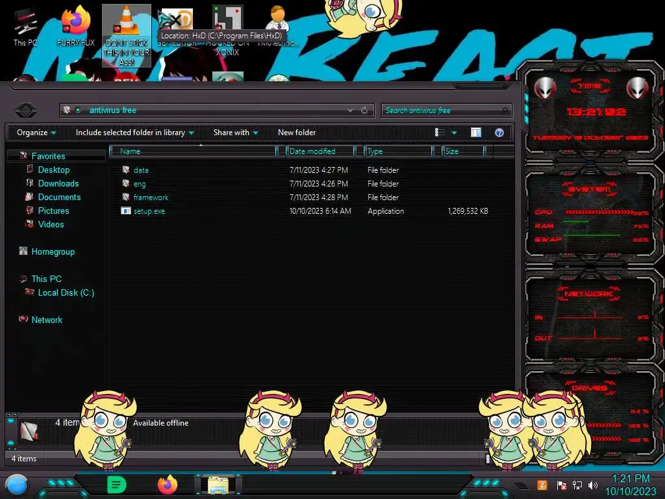
Task: Click the Available offline status text
Action: pyautogui.click(x=160, y=422)
